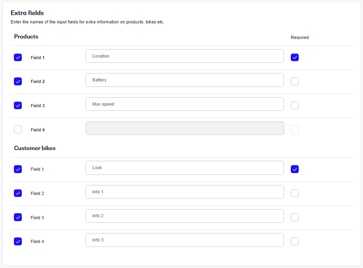The width and height of the screenshot is (363, 268).
Task: Mark Products Max speed field as required
Action: tap(295, 105)
